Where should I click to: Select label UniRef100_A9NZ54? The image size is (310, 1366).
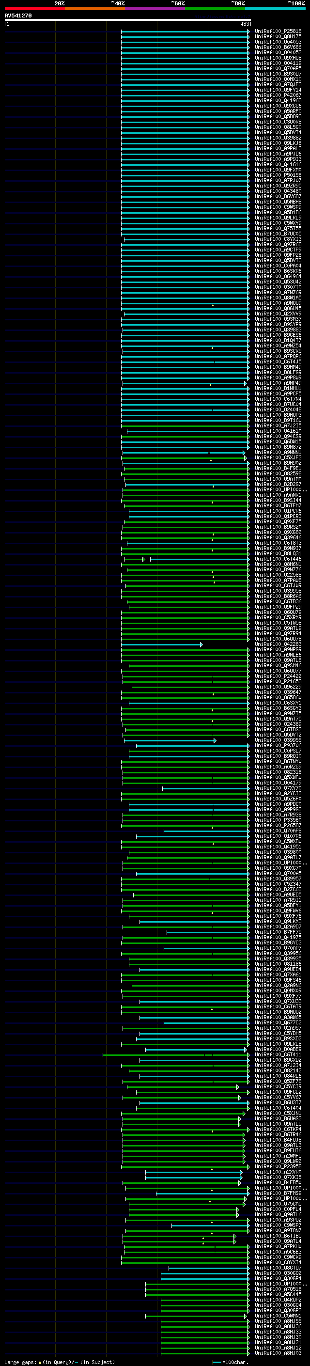[x=278, y=346]
